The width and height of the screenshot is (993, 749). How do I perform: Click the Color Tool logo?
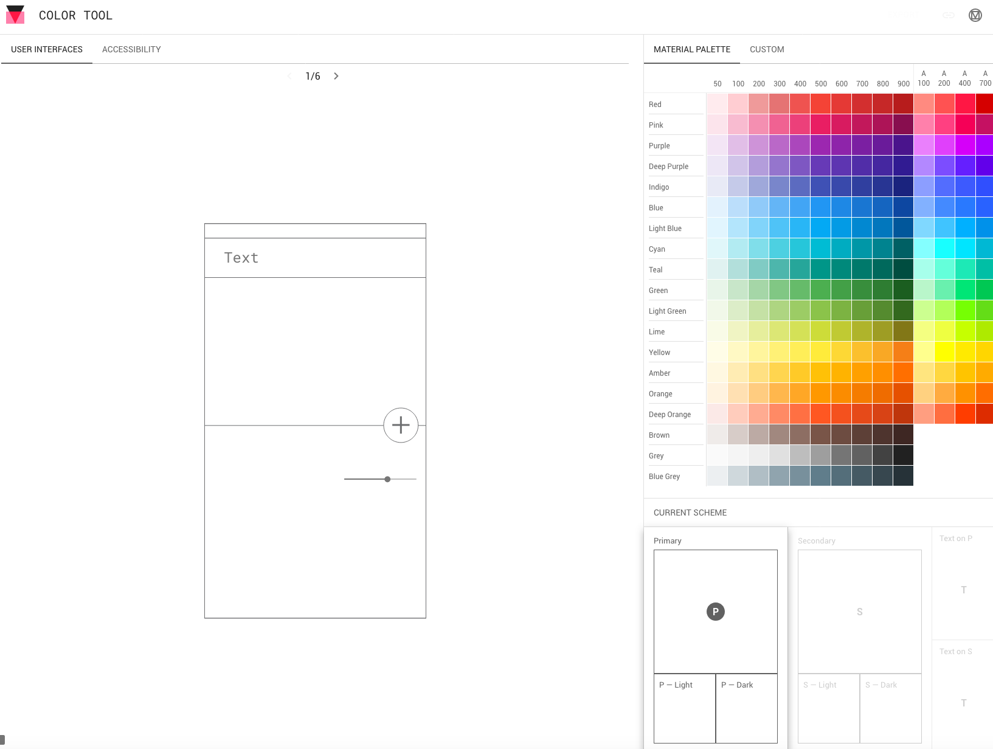[x=15, y=15]
